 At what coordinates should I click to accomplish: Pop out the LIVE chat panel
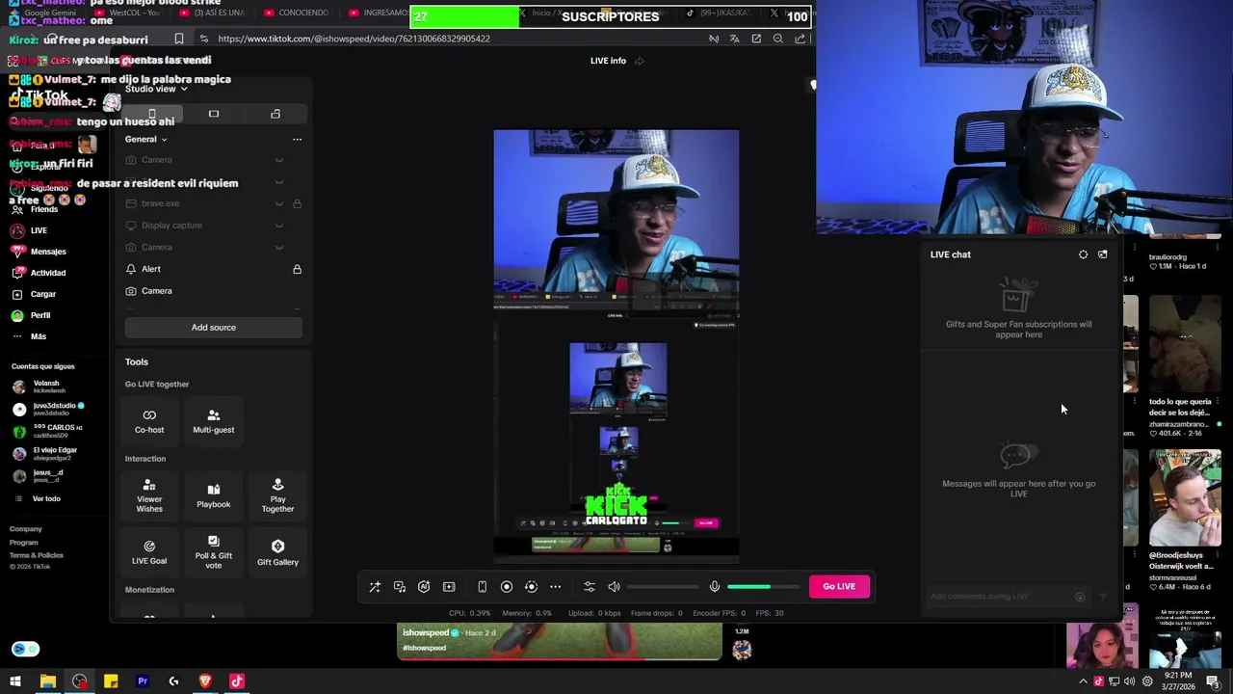click(x=1103, y=254)
